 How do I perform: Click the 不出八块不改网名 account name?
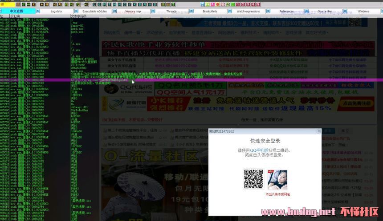pyautogui.click(x=278, y=194)
